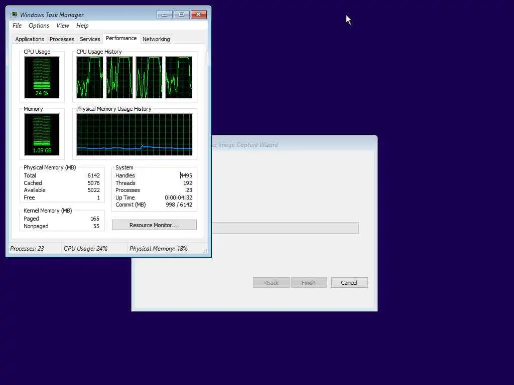
Task: Click the fourth CPU Usage History graph
Action: point(179,77)
